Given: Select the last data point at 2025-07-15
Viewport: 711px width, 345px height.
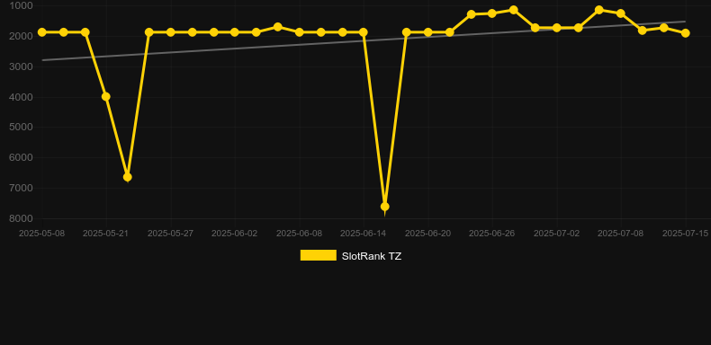Looking at the screenshot, I should tap(686, 33).
